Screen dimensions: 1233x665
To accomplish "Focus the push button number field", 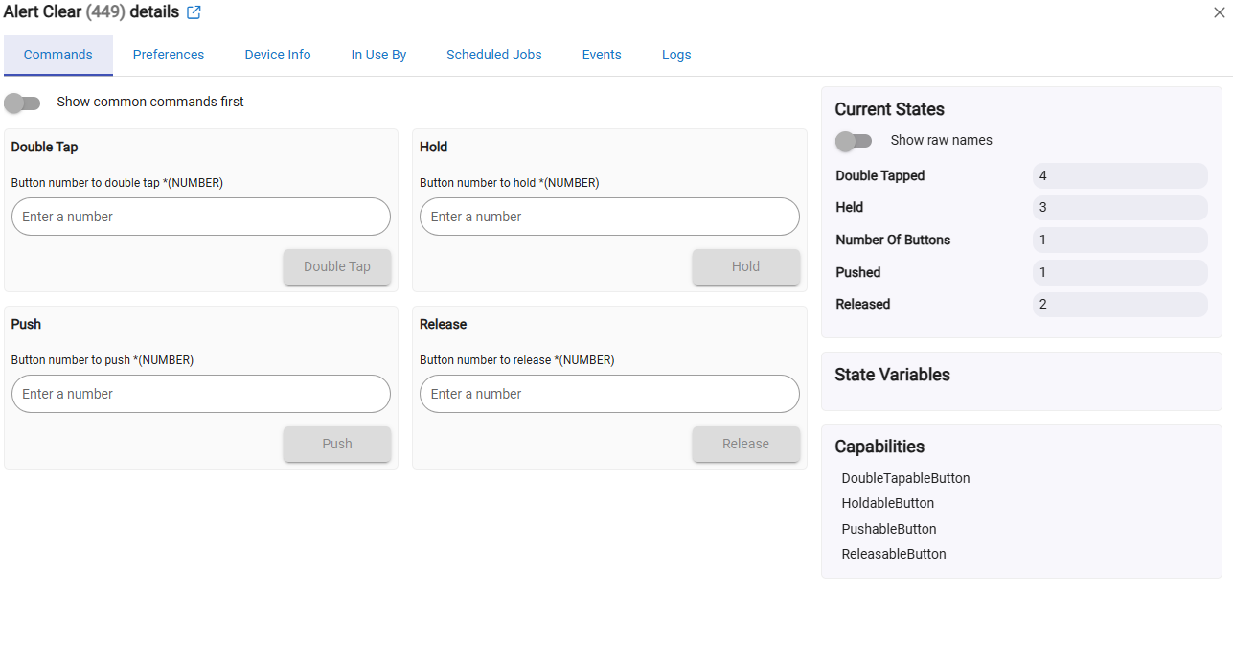I will (x=201, y=394).
